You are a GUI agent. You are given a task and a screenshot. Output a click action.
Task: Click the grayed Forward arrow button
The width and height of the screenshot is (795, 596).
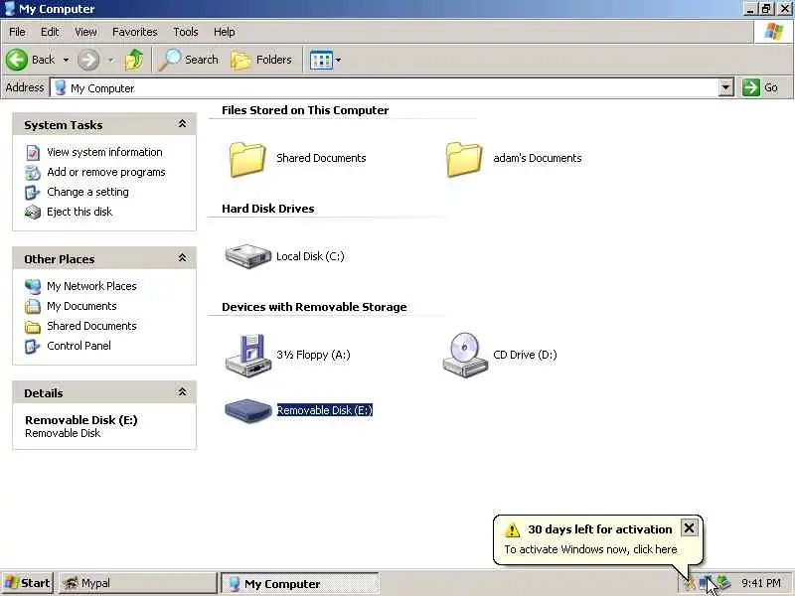pos(88,60)
